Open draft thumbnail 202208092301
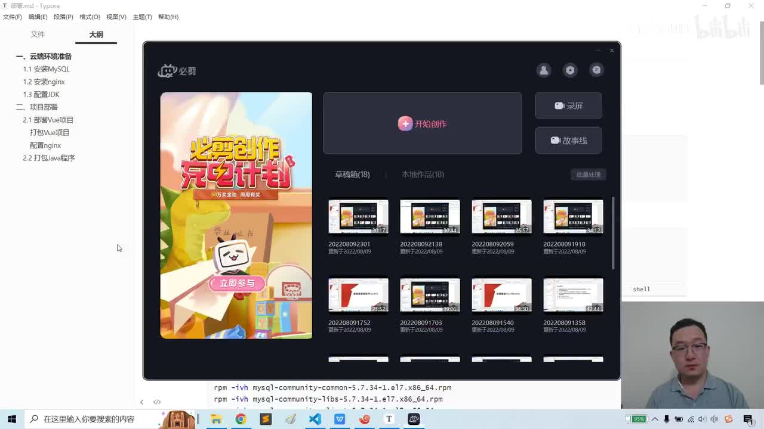Viewport: 764px width, 429px height. click(358, 217)
